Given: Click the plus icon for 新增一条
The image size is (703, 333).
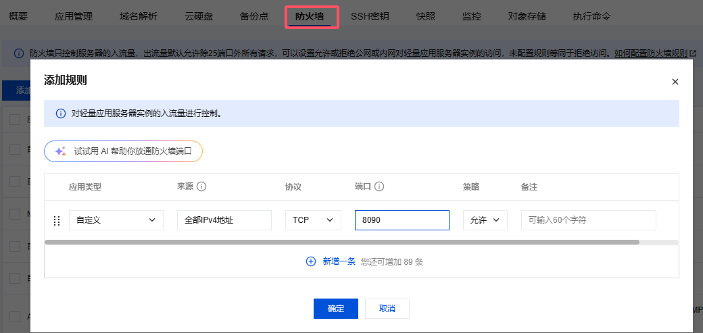Looking at the screenshot, I should 311,261.
